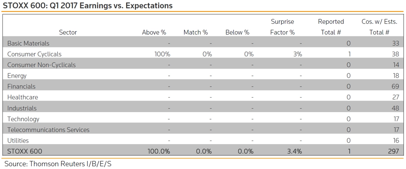Viewport: 406px width, 169px height.
Task: Click the Consumer Cyclicals row label
Action: coord(34,54)
